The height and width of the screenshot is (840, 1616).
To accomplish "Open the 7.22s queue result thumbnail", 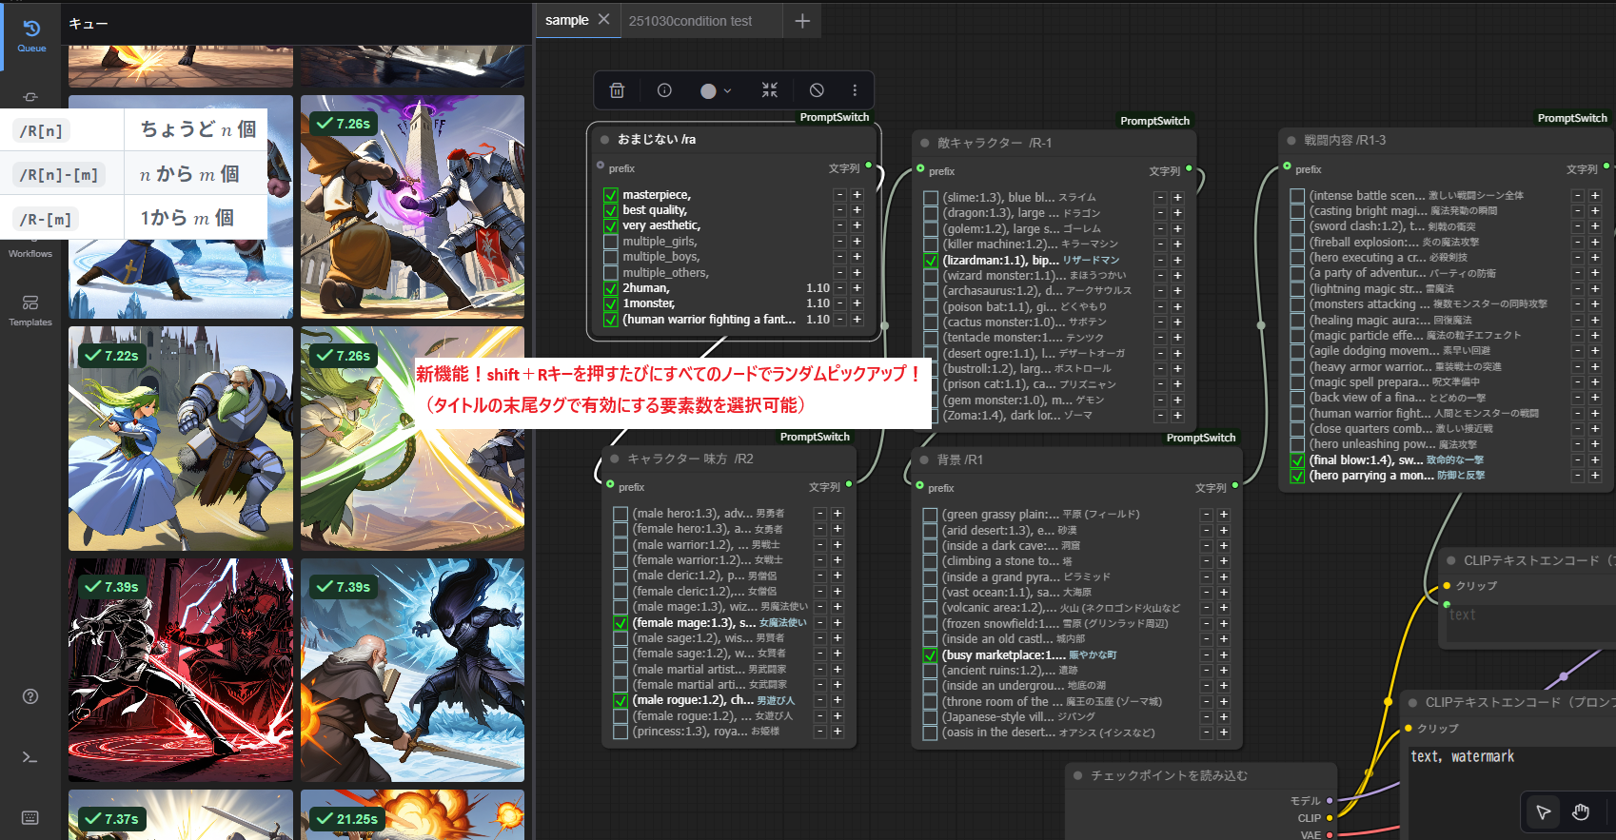I will coord(181,439).
